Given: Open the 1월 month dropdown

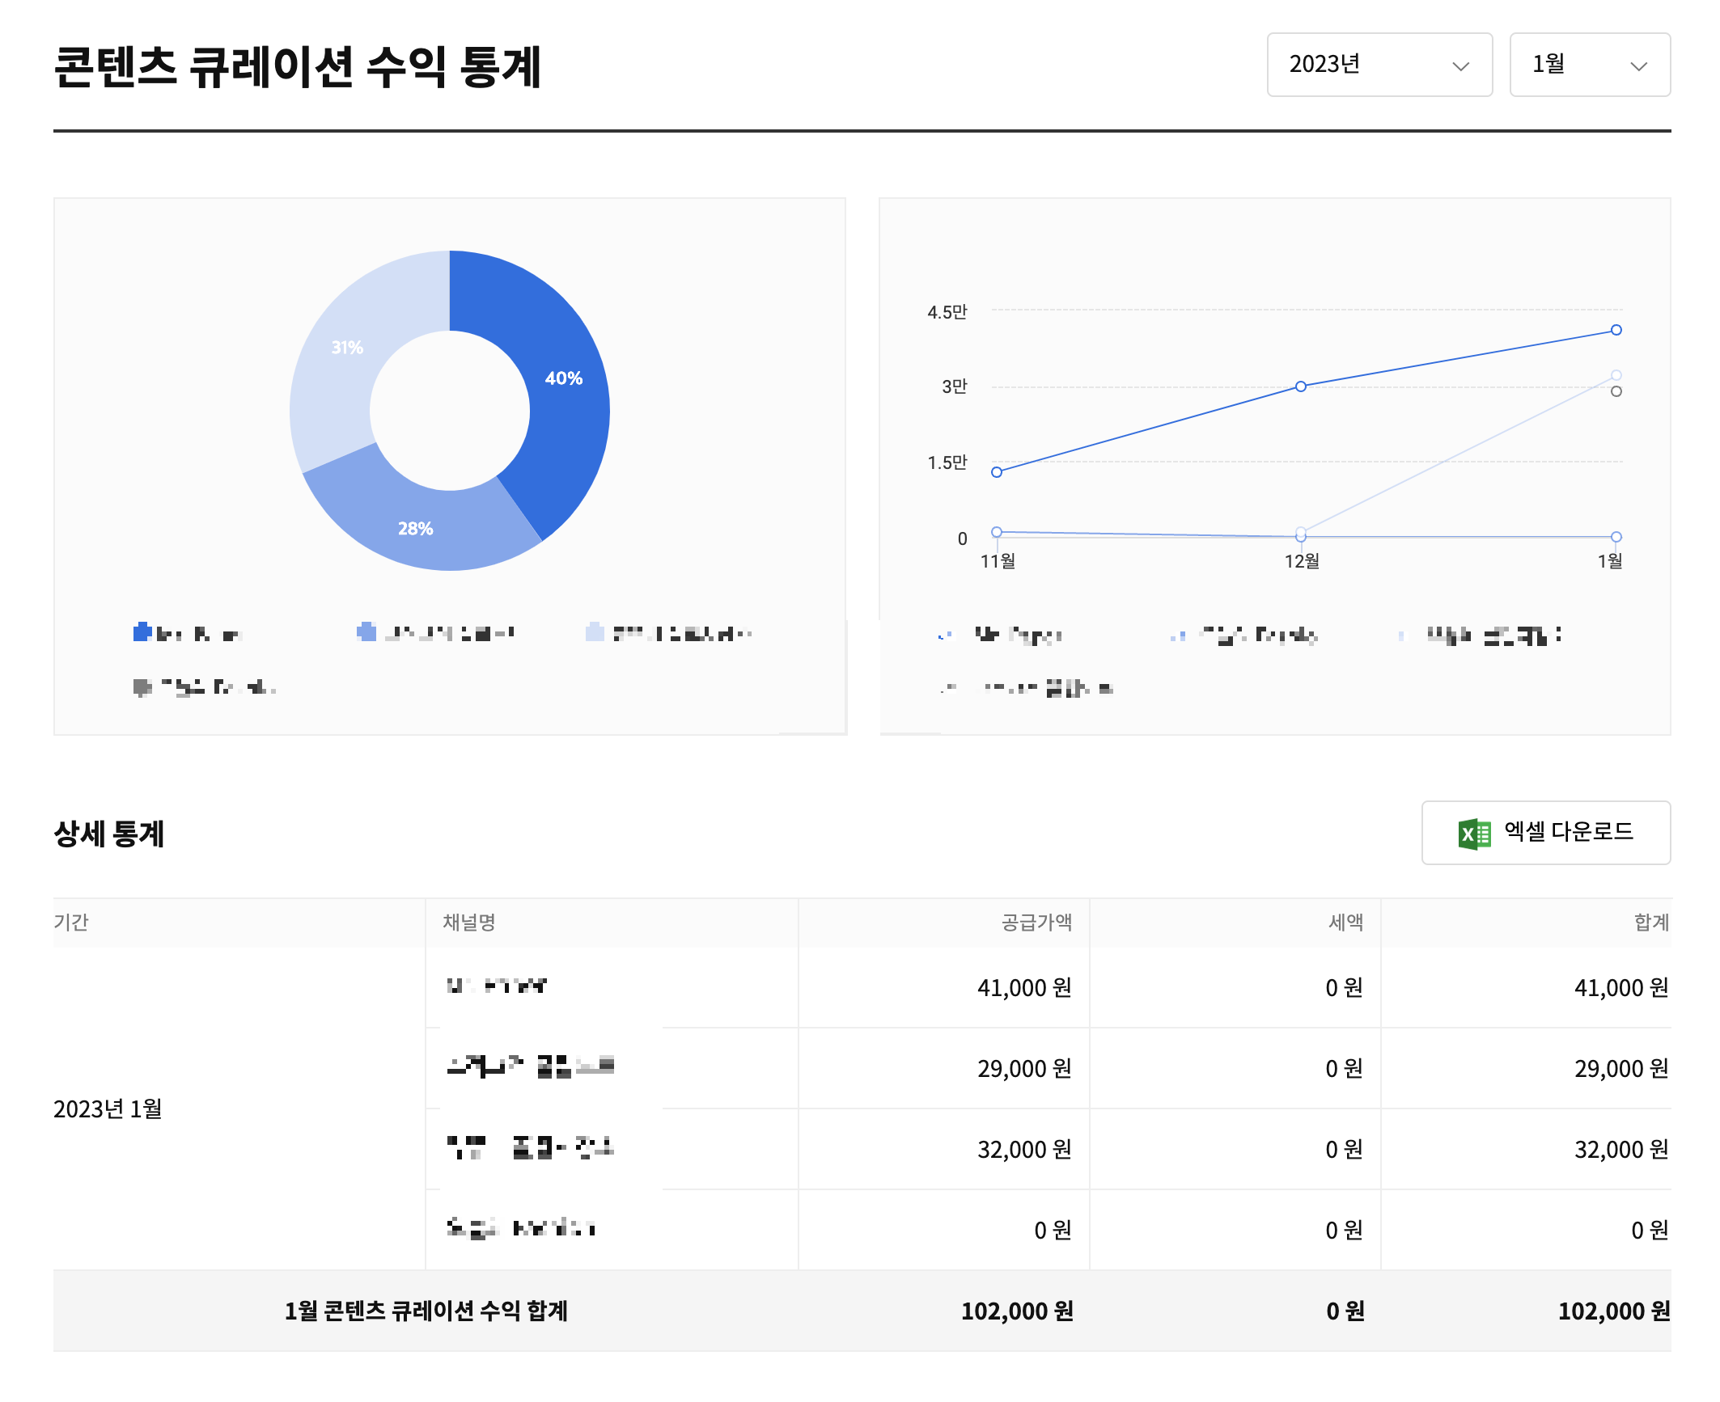Looking at the screenshot, I should tap(1588, 65).
